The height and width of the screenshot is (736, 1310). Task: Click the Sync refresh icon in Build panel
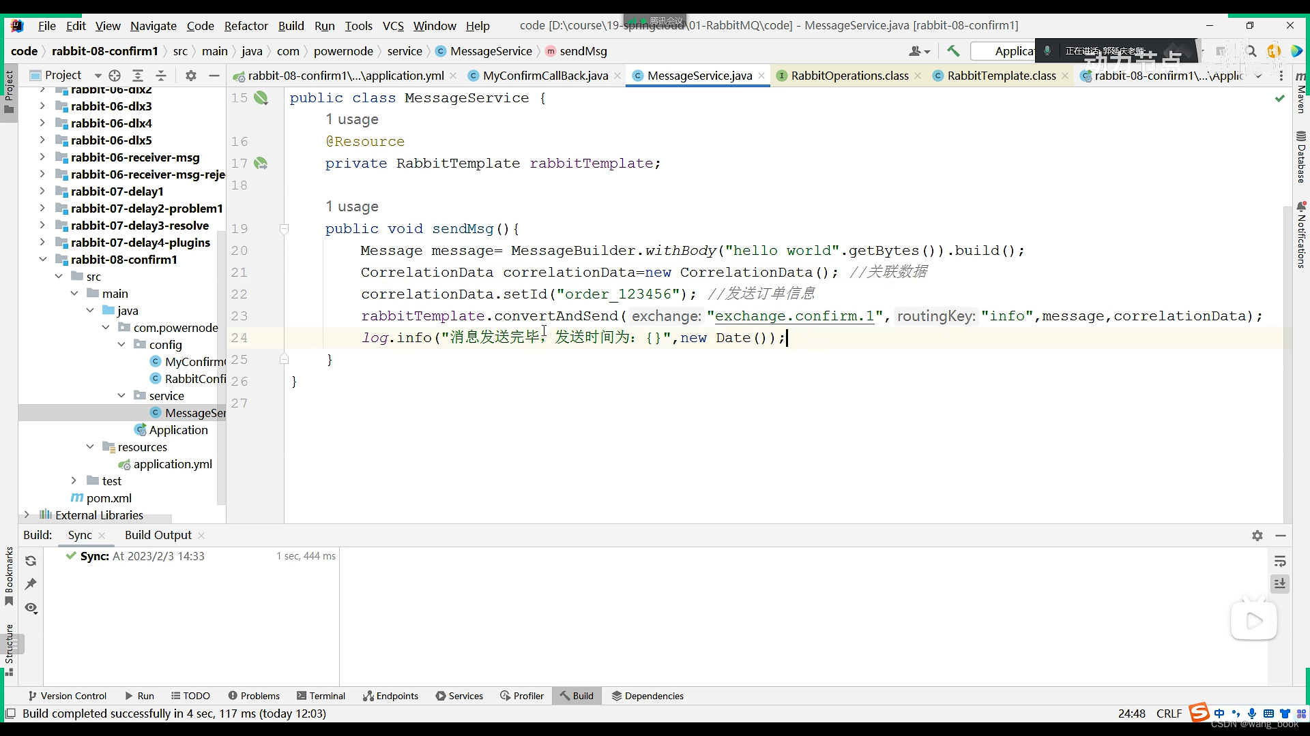click(31, 561)
